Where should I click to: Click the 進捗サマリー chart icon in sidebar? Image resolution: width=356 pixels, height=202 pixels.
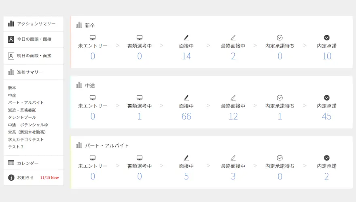(x=11, y=72)
